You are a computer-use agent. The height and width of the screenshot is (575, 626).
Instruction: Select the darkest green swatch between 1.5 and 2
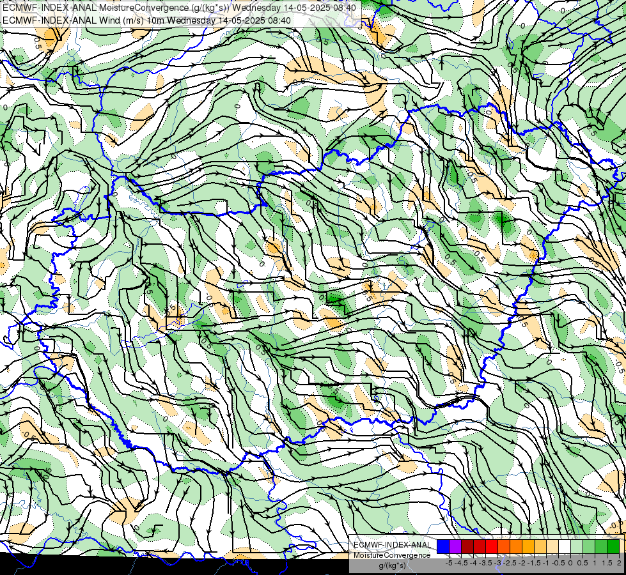613,547
